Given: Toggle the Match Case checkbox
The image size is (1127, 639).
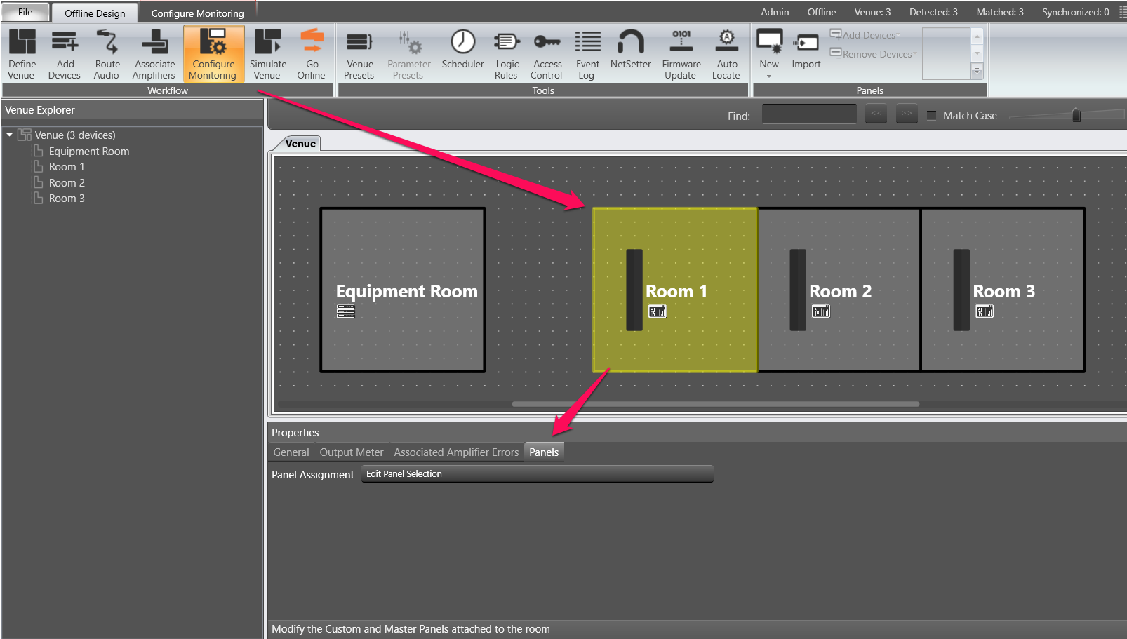Looking at the screenshot, I should click(932, 115).
